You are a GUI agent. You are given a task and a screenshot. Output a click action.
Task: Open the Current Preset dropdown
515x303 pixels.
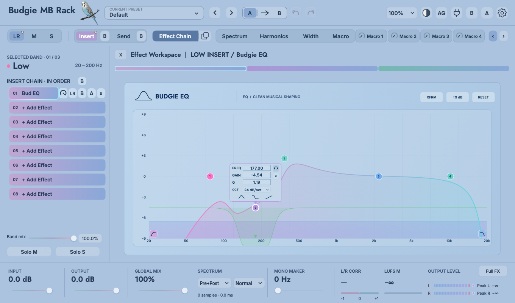point(153,13)
